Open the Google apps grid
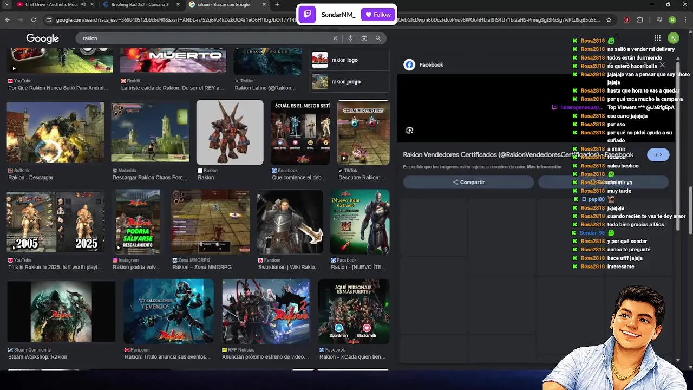 [657, 38]
